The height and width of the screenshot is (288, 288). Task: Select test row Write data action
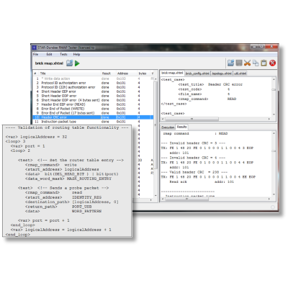(x=93, y=78)
